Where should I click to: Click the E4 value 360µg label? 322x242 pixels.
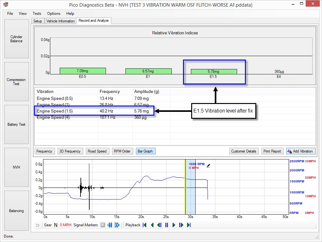279,72
